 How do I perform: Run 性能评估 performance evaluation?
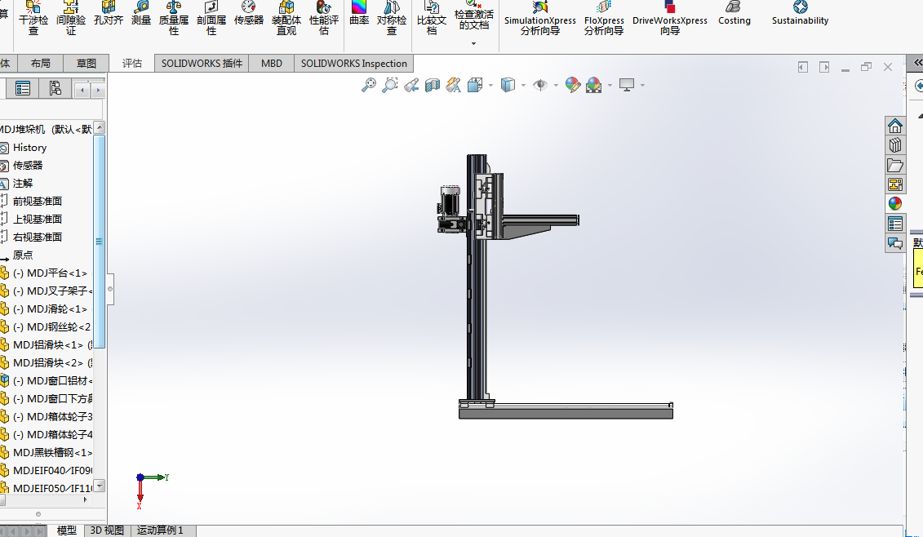324,18
